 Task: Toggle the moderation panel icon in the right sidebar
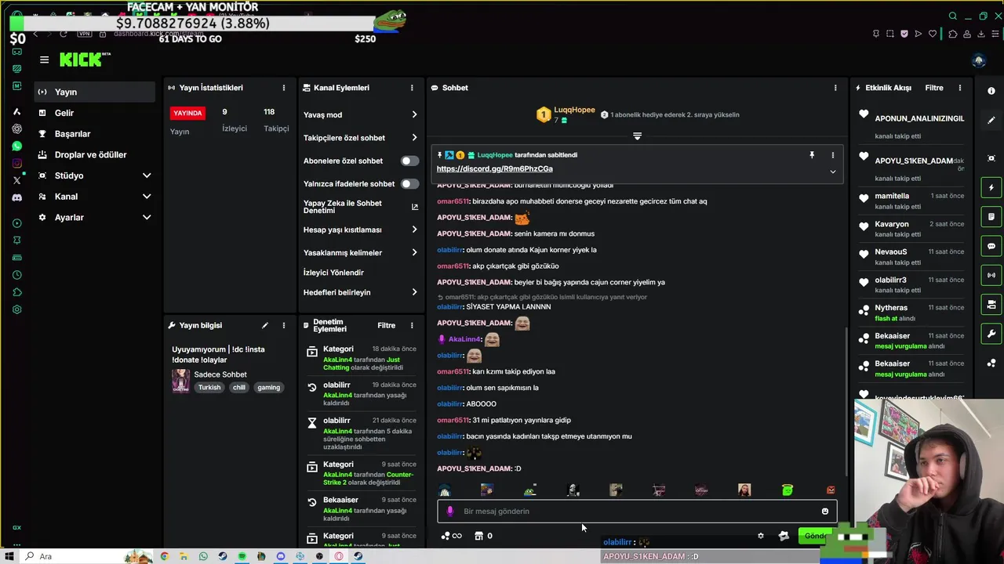click(x=991, y=305)
